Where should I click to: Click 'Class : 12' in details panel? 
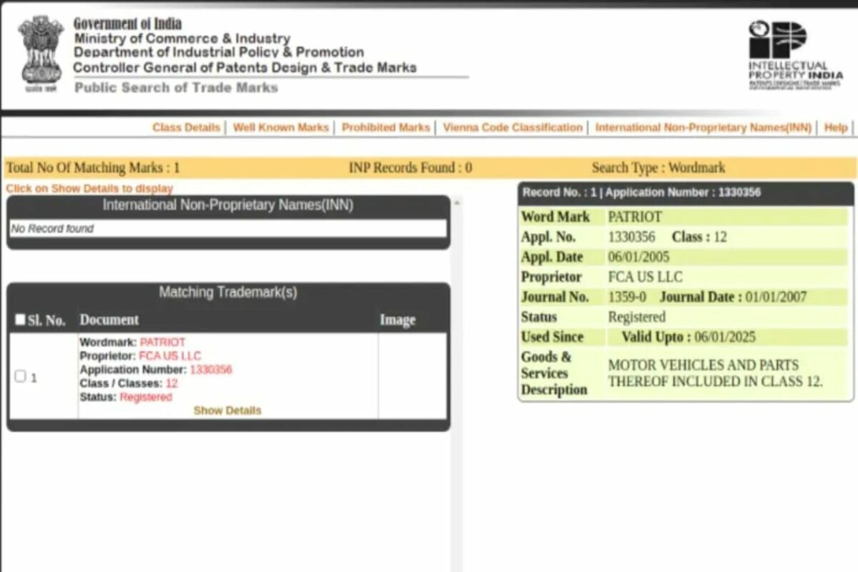click(699, 237)
